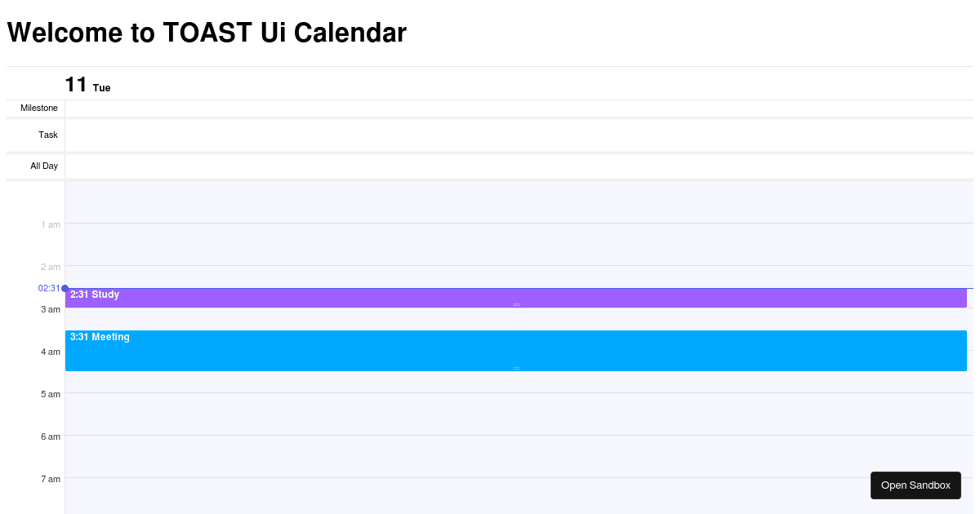This screenshot has height=514, width=980.
Task: Click inside the empty Milestone row
Action: [x=490, y=108]
